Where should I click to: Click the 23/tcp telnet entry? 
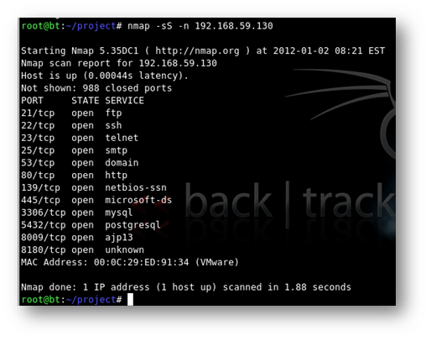click(80, 138)
